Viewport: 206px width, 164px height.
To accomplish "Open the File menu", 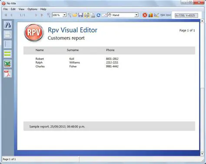I will point(6,9).
